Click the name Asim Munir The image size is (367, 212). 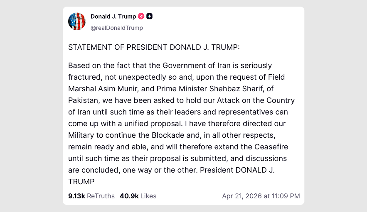coord(117,89)
